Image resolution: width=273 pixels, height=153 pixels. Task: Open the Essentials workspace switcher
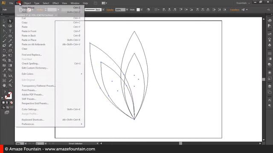click(x=243, y=3)
